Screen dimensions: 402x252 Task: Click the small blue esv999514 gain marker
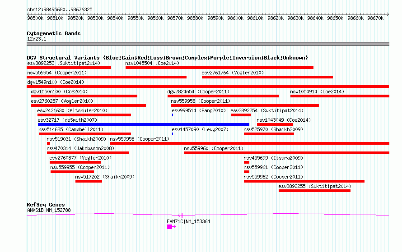click(173, 115)
